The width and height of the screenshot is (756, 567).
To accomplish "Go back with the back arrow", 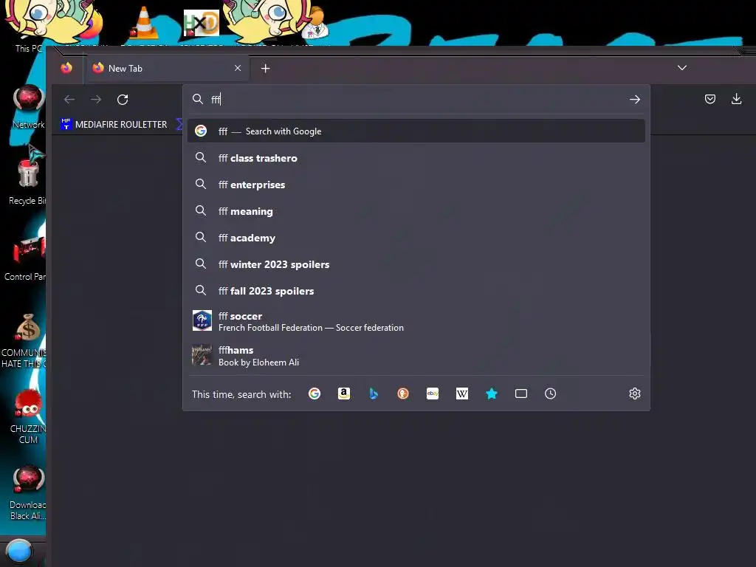I will 69,100.
